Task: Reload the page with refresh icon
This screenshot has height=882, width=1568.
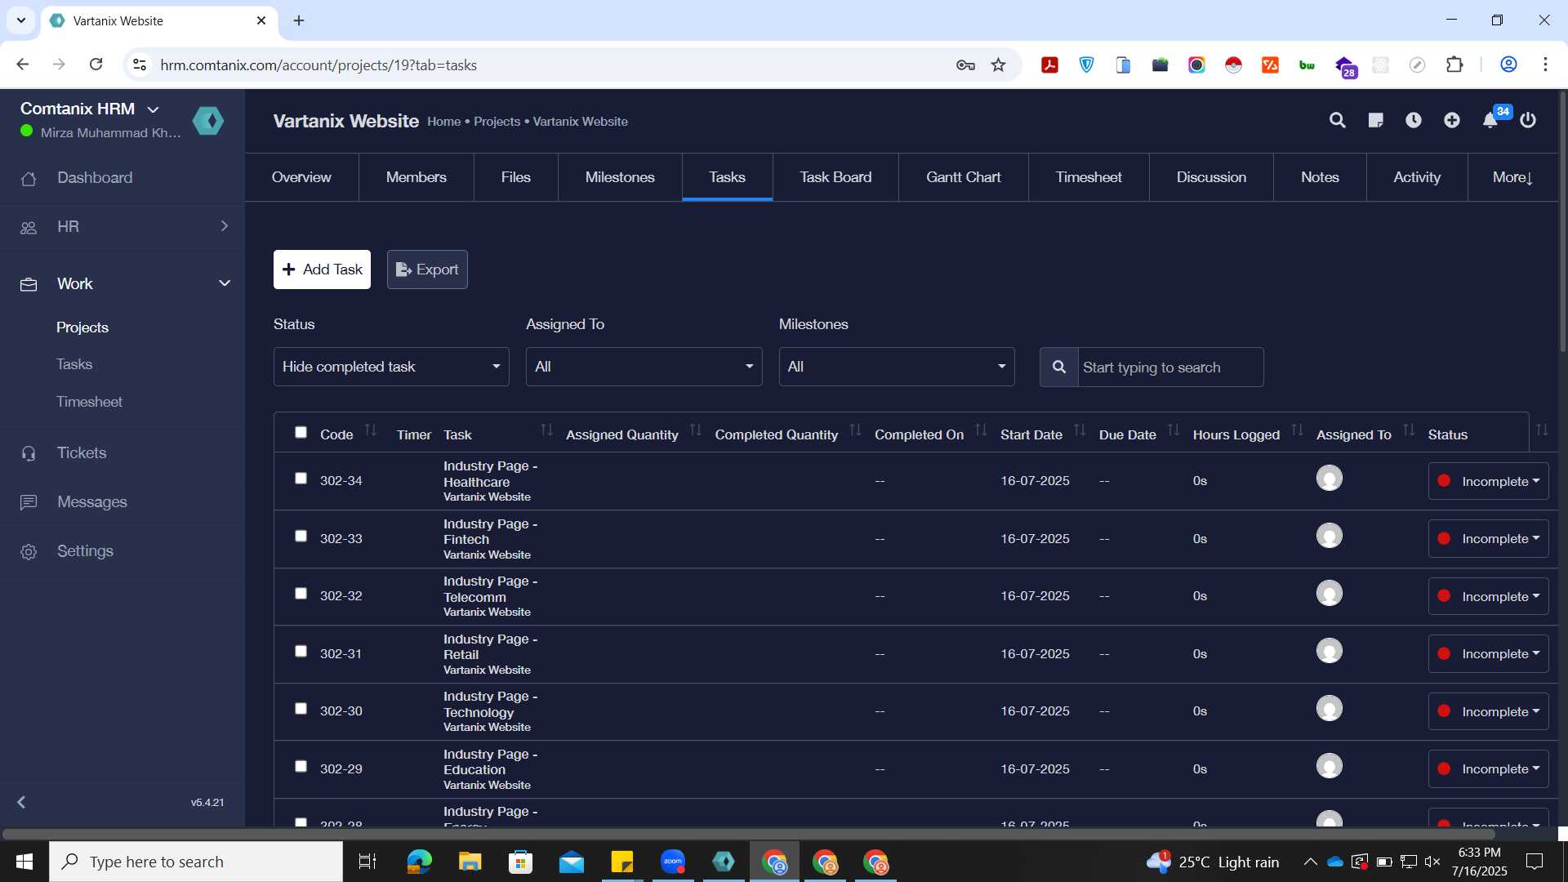Action: click(x=96, y=65)
